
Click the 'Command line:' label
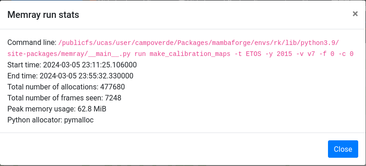pos(32,43)
